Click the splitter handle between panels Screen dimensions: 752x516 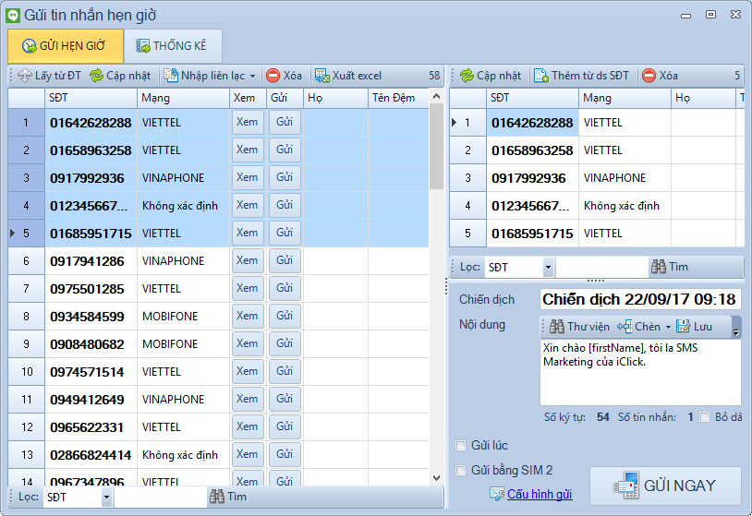[446, 285]
